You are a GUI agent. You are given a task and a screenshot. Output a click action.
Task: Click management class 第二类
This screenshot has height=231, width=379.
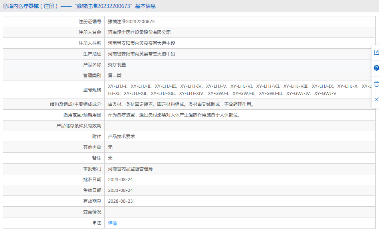click(x=115, y=75)
